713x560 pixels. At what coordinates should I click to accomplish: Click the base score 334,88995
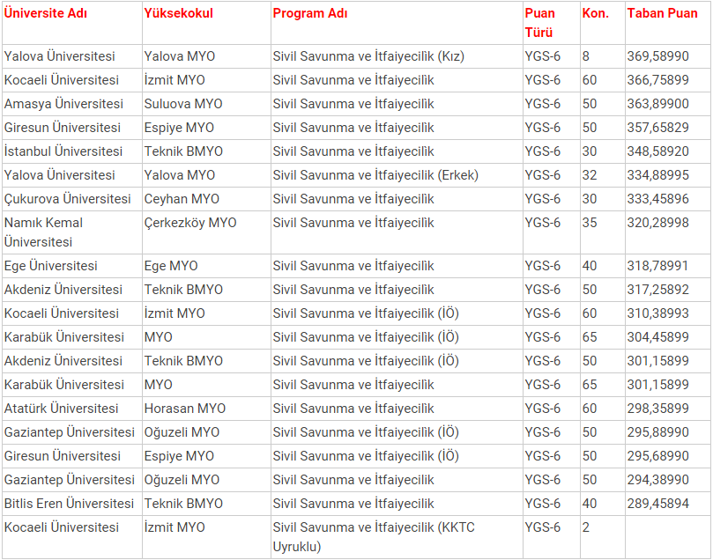(x=658, y=175)
